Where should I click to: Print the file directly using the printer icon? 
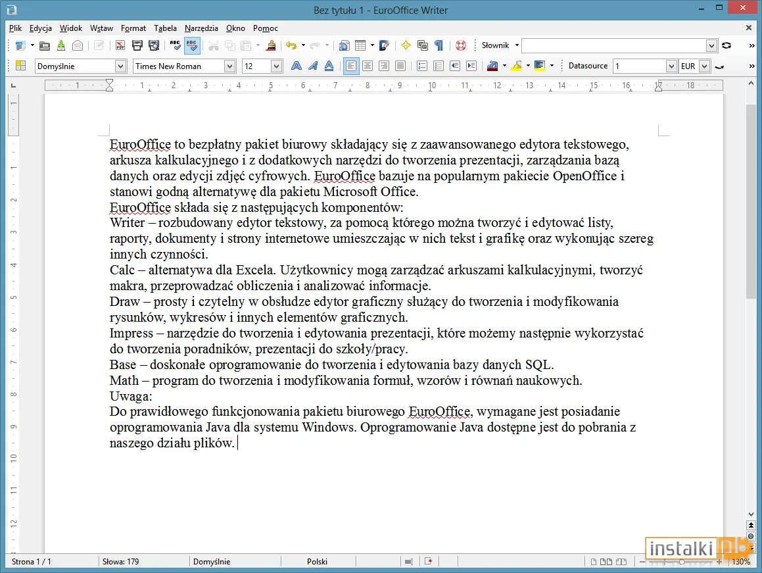click(x=137, y=45)
